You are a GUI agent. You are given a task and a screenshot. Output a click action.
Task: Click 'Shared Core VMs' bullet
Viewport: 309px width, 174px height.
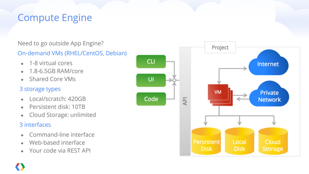coord(53,79)
